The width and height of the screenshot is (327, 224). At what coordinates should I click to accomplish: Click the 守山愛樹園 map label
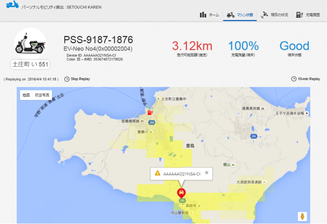click(x=180, y=213)
